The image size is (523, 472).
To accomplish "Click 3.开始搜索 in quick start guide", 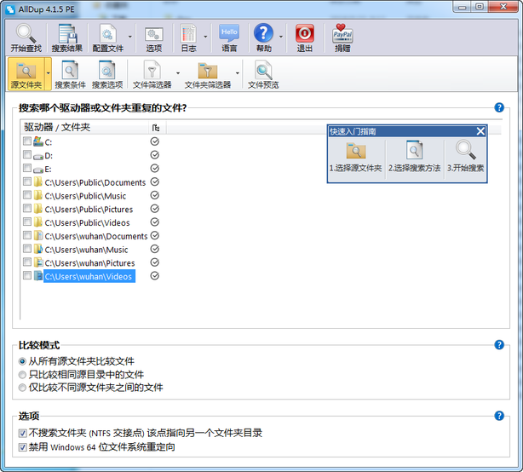I will pyautogui.click(x=466, y=158).
